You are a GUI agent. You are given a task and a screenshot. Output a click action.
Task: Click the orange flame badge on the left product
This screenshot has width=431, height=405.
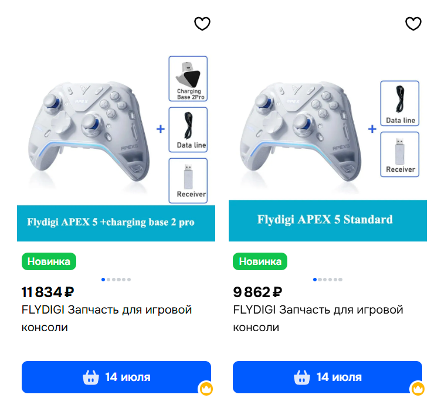[x=206, y=389]
